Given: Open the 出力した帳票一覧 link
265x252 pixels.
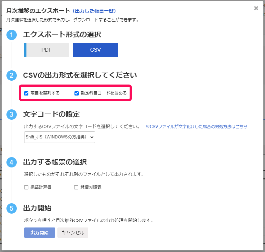Looking at the screenshot, I should (94, 11).
